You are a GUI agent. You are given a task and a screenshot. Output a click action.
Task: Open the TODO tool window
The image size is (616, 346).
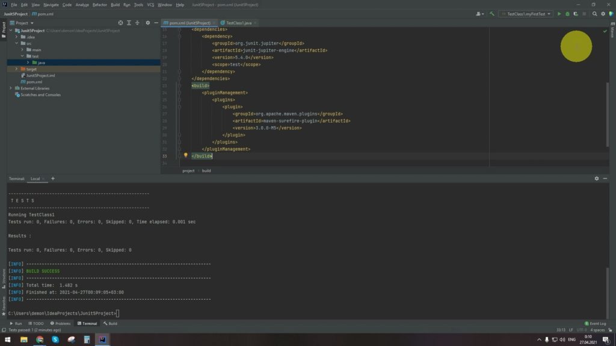(x=35, y=324)
